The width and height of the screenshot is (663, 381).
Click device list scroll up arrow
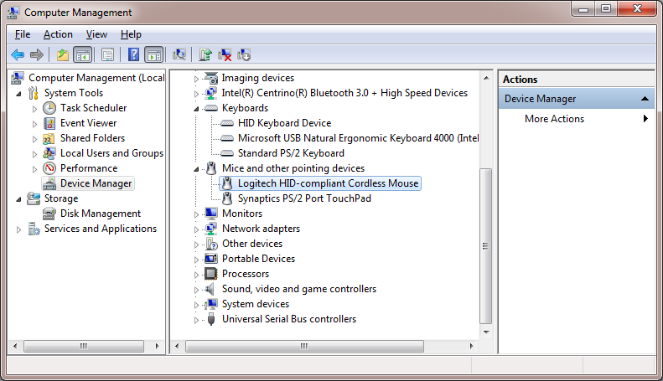pos(486,78)
